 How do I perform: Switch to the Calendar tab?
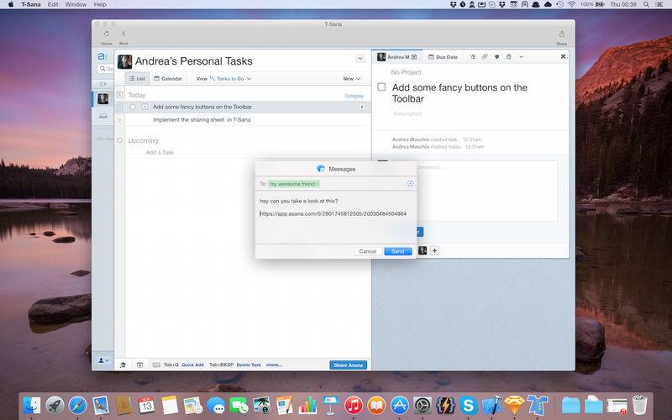tap(168, 78)
